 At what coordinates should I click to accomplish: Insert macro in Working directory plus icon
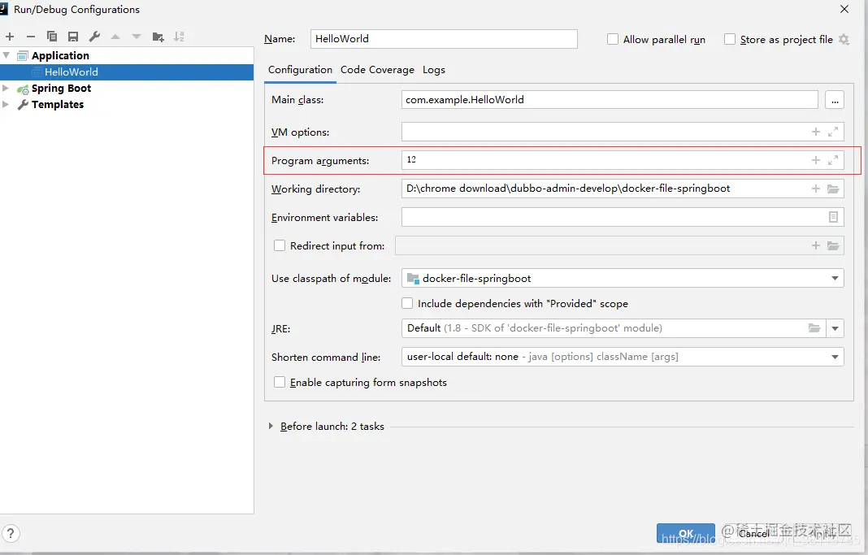tap(815, 189)
